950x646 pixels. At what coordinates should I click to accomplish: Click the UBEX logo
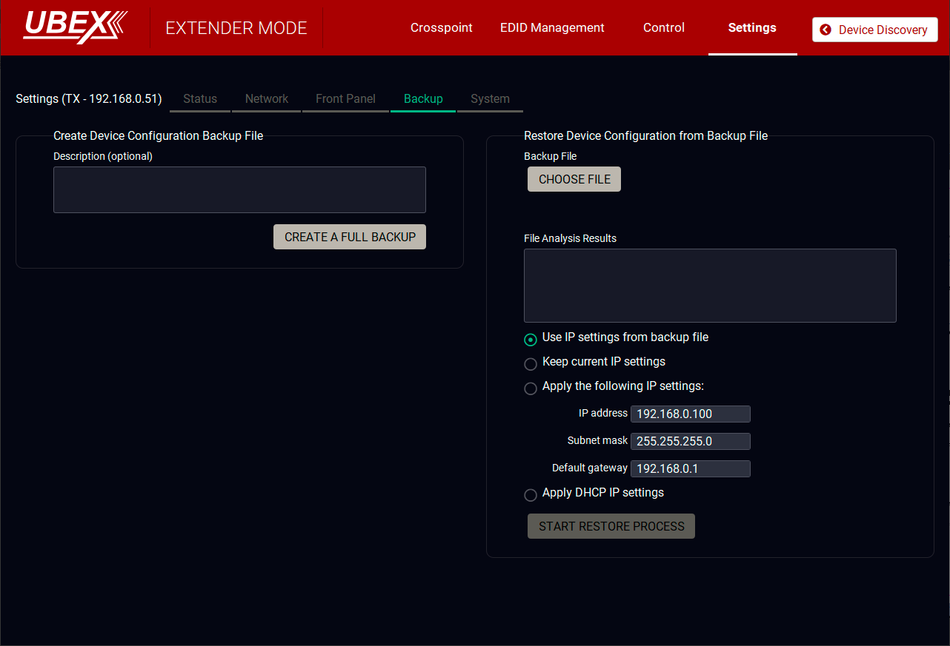75,27
